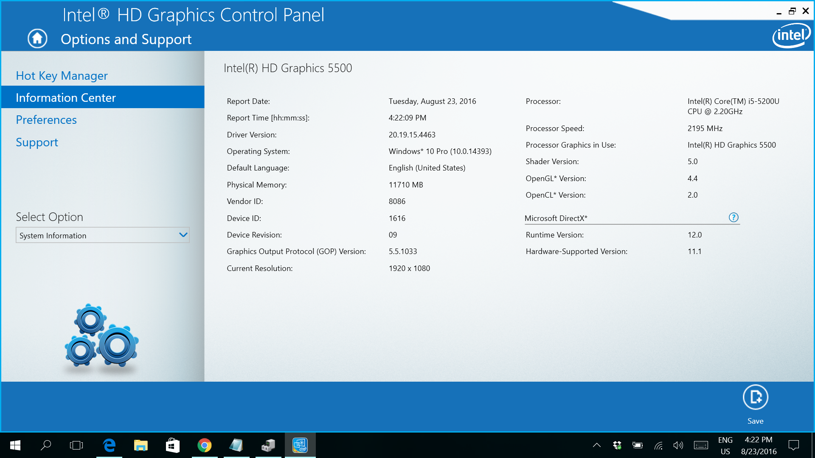
Task: Launch Google Chrome from the taskbar
Action: 205,445
